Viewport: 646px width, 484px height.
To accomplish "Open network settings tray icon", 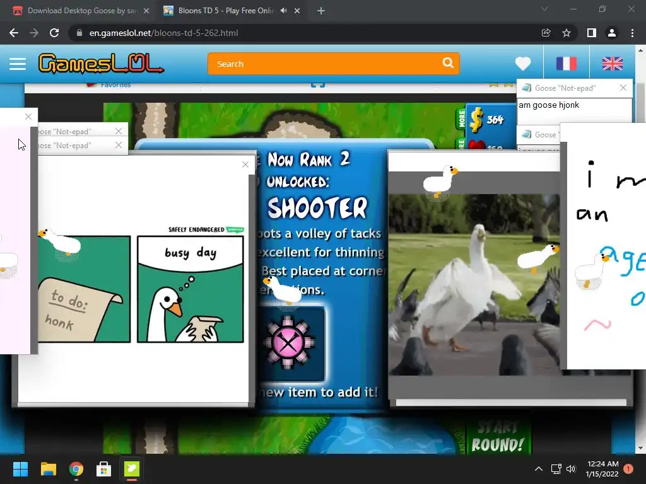I will coord(556,469).
